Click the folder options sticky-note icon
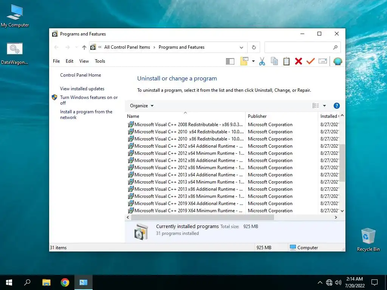 [x=244, y=61]
